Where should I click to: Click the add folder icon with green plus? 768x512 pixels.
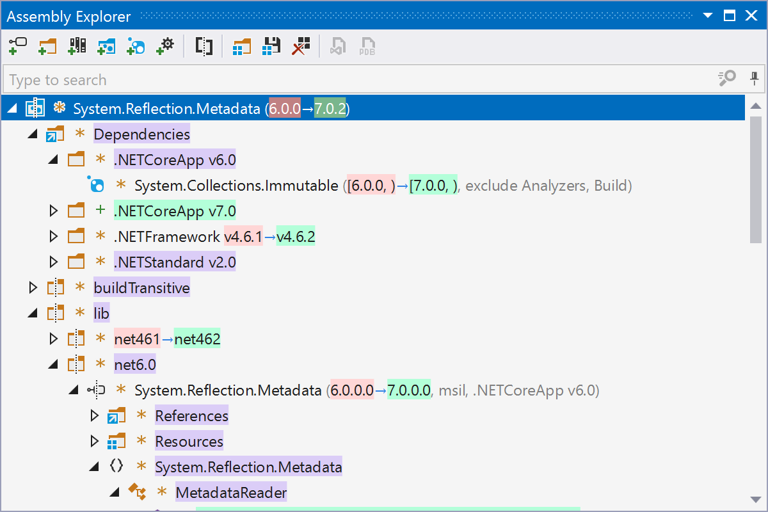coord(47,46)
